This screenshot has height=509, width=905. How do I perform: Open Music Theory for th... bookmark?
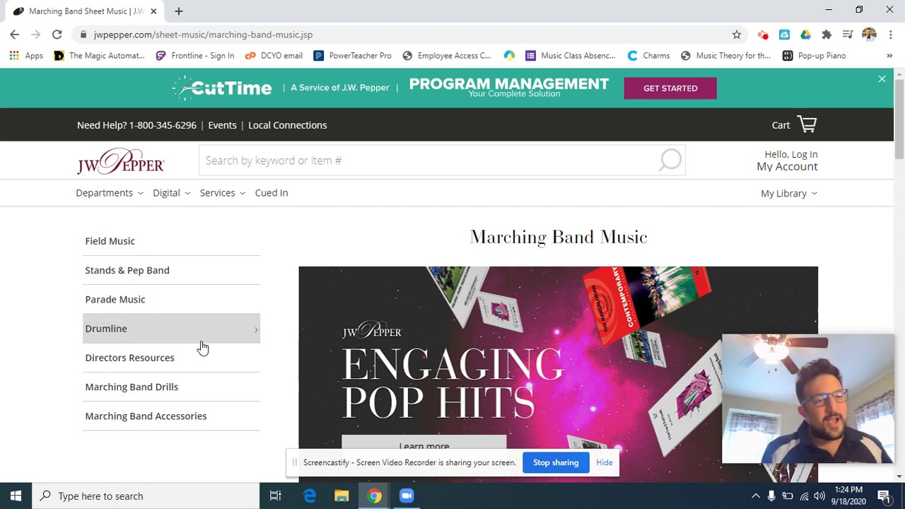click(x=725, y=55)
